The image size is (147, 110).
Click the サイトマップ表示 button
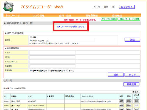click(x=109, y=19)
